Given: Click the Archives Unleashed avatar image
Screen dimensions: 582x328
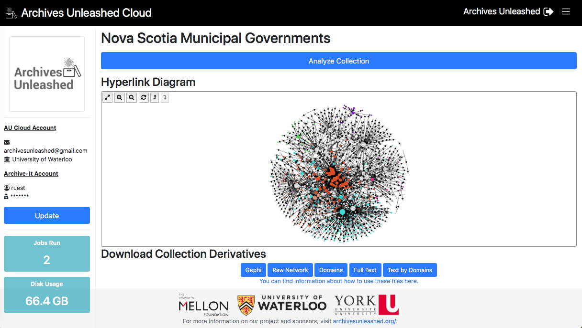Looking at the screenshot, I should (x=47, y=74).
